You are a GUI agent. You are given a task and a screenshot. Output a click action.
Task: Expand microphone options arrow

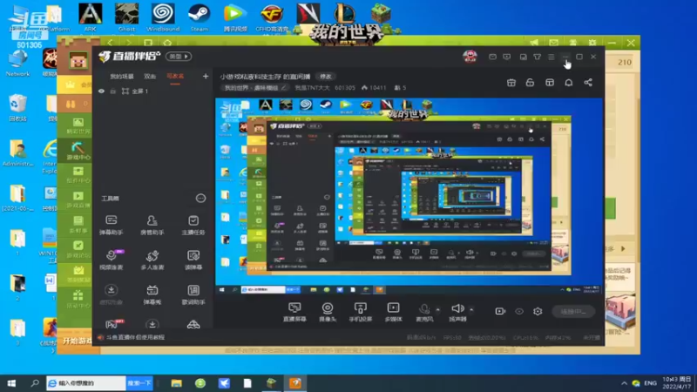coord(438,309)
